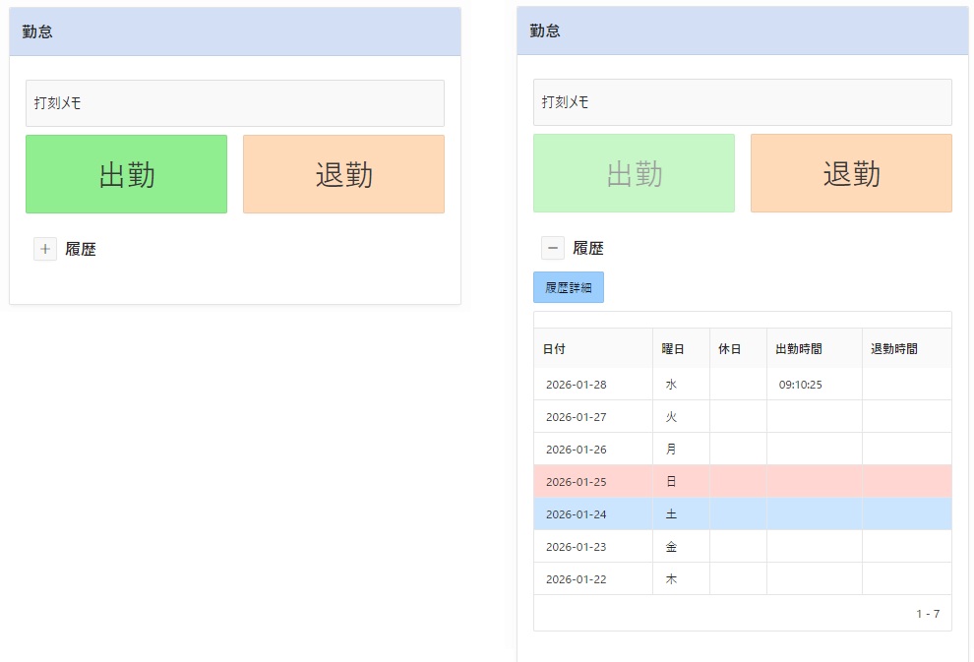This screenshot has height=662, width=974.
Task: Select the 退勤時間 column header
Action: pyautogui.click(x=894, y=348)
